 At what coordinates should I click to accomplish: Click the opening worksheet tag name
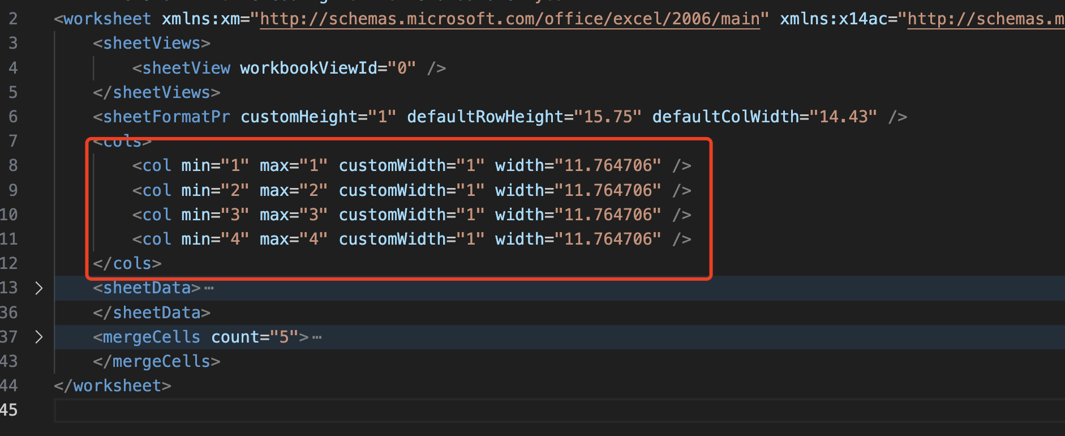point(108,19)
